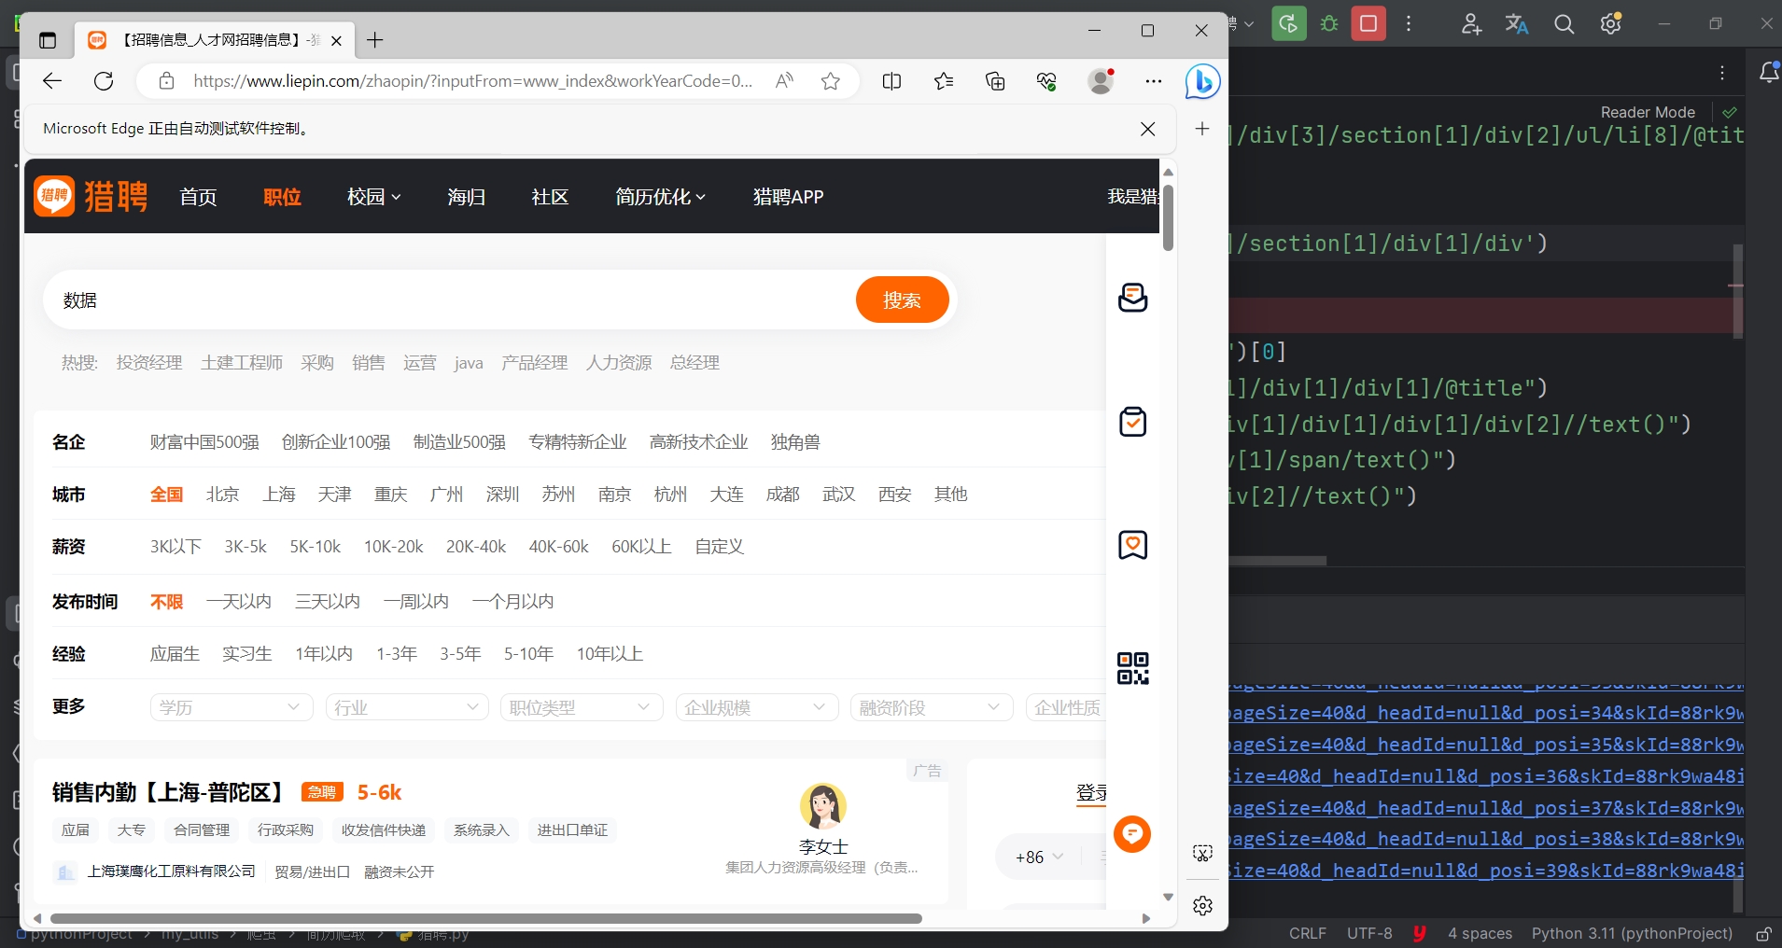Open Bing Copilot sidebar icon

[1203, 81]
